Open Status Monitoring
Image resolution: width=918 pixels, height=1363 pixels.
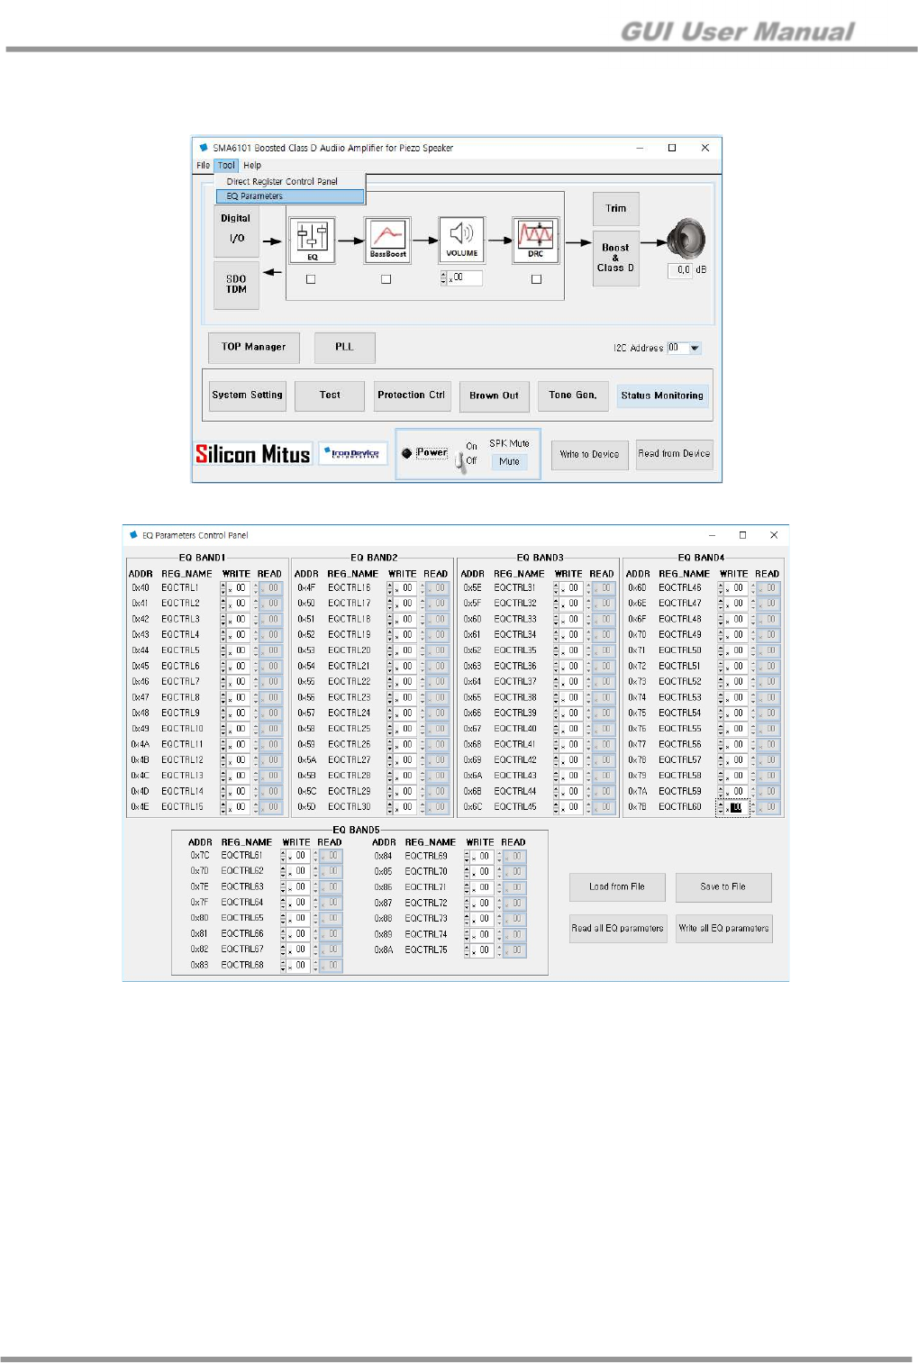coord(662,395)
